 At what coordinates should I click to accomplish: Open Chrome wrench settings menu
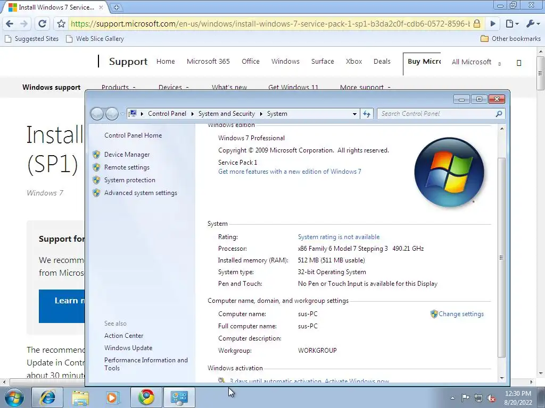pos(532,23)
